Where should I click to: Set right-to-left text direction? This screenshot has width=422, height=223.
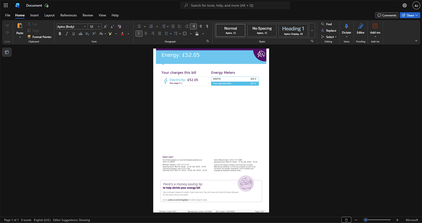200,27
